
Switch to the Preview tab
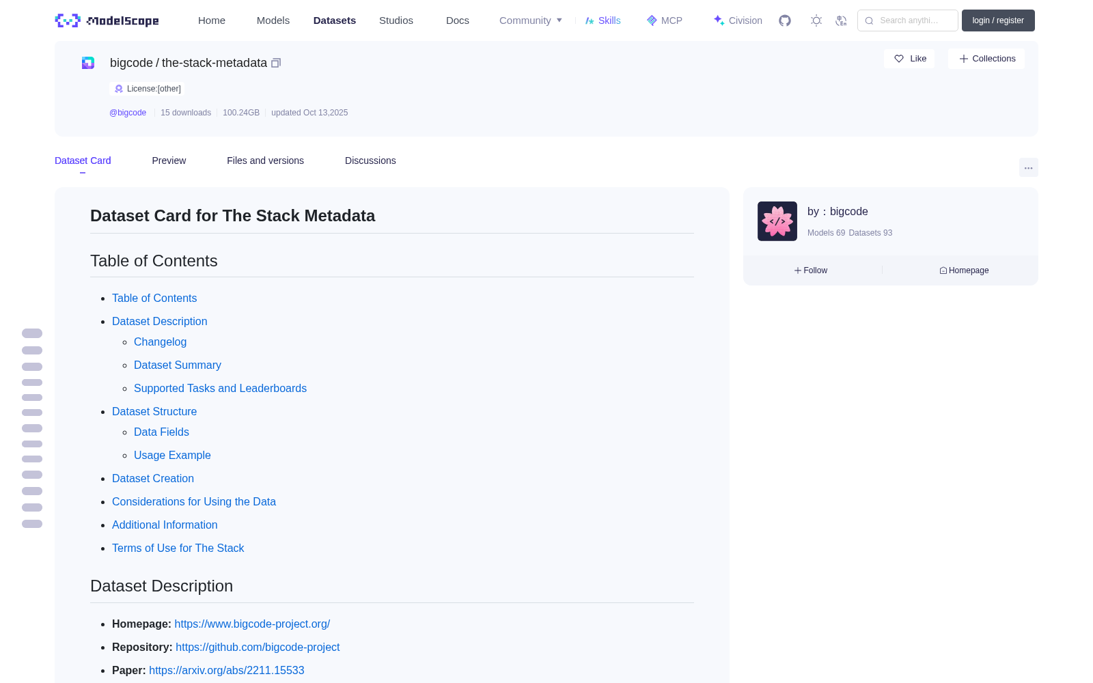[x=169, y=161]
